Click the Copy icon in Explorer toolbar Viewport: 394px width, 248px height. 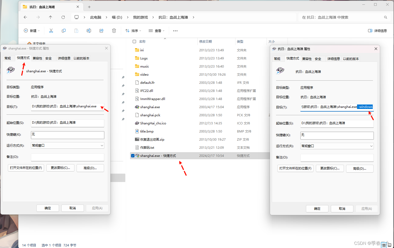click(64, 31)
